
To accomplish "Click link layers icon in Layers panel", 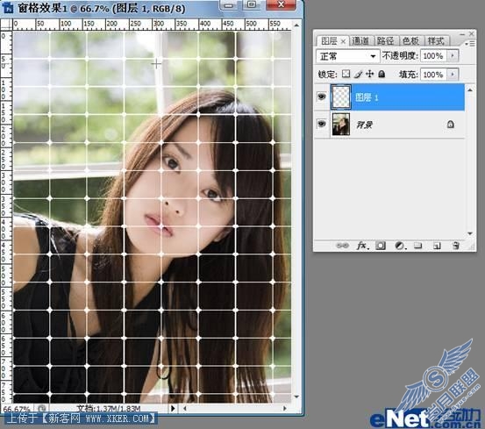I will coord(342,246).
